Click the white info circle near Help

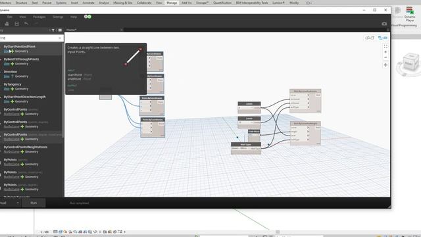86,16
